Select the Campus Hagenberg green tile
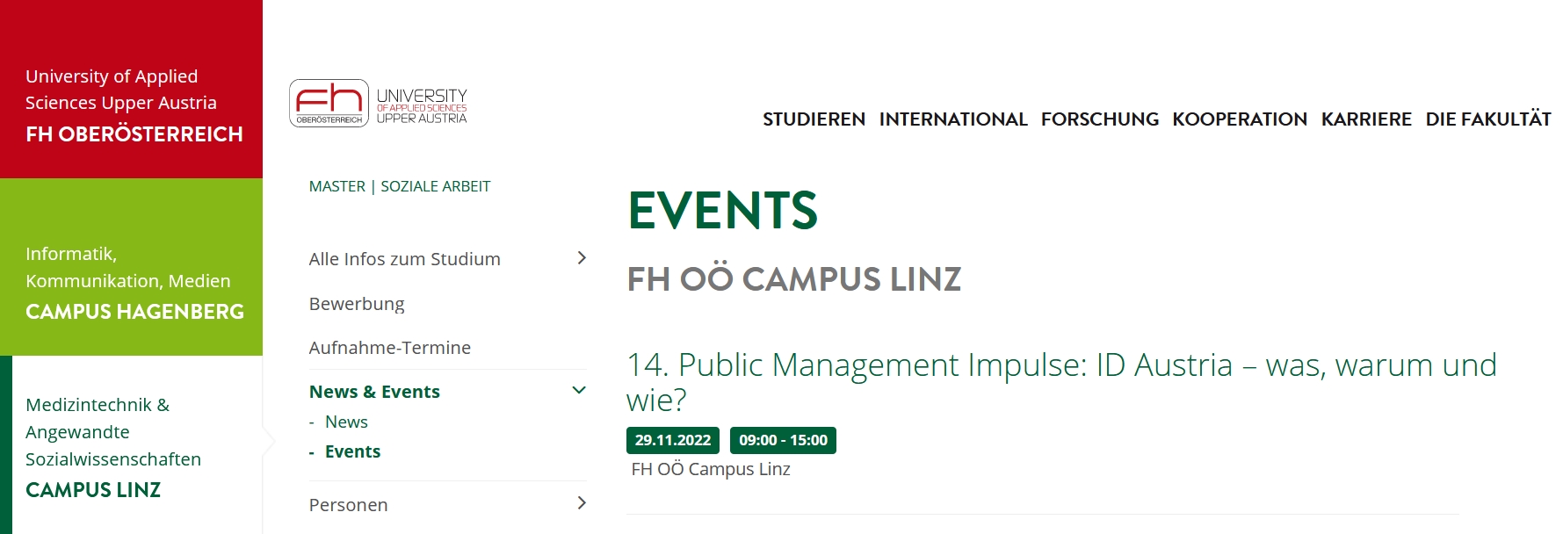The height and width of the screenshot is (534, 1563). point(131,267)
